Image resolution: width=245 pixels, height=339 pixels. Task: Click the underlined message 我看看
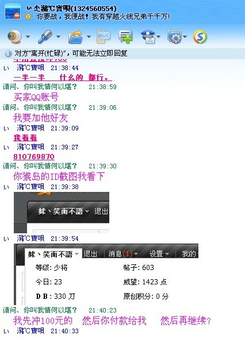tap(25, 138)
